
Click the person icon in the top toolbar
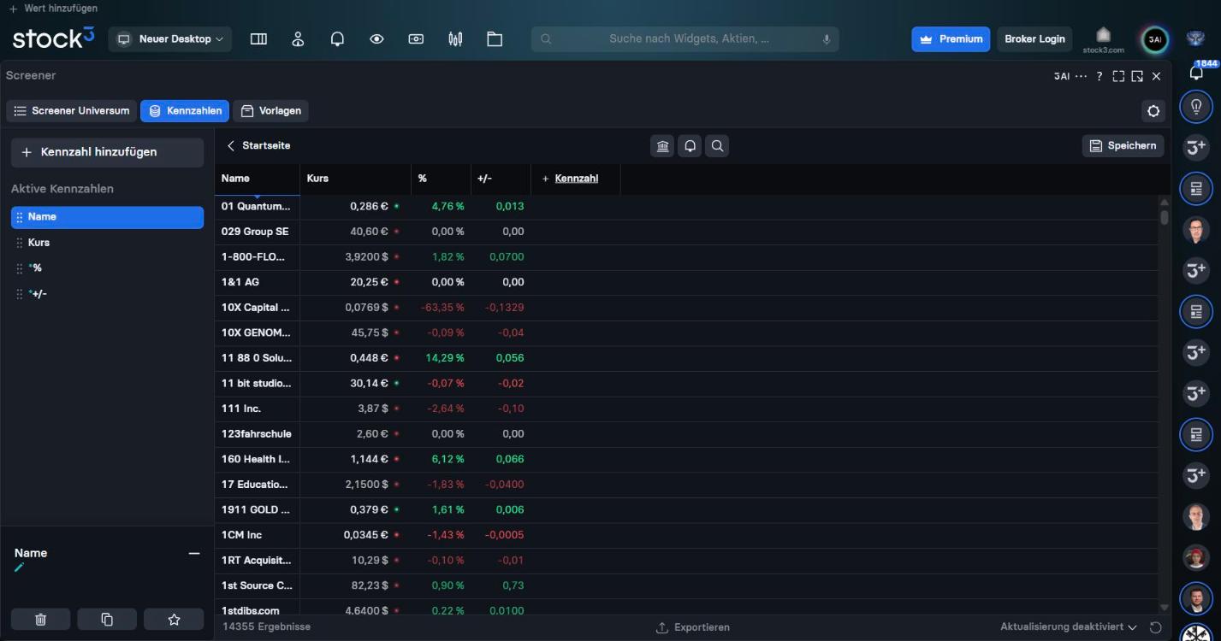(x=298, y=38)
